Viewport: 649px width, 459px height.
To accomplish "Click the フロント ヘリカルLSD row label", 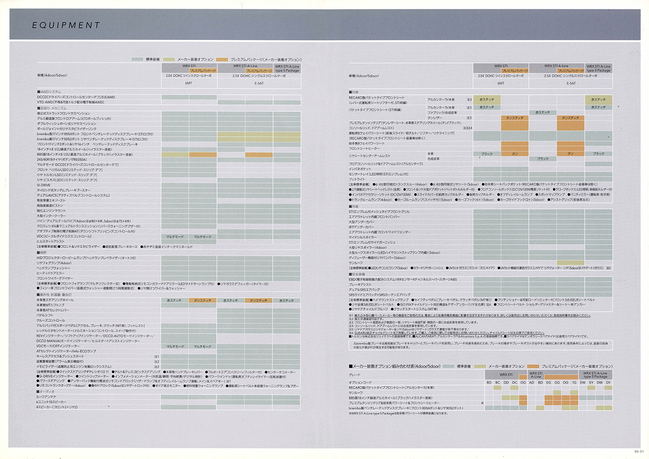I will point(69,170).
